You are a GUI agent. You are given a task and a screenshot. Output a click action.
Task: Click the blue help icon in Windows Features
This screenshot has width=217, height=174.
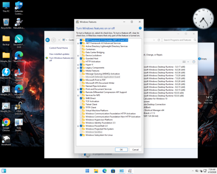(x=140, y=28)
